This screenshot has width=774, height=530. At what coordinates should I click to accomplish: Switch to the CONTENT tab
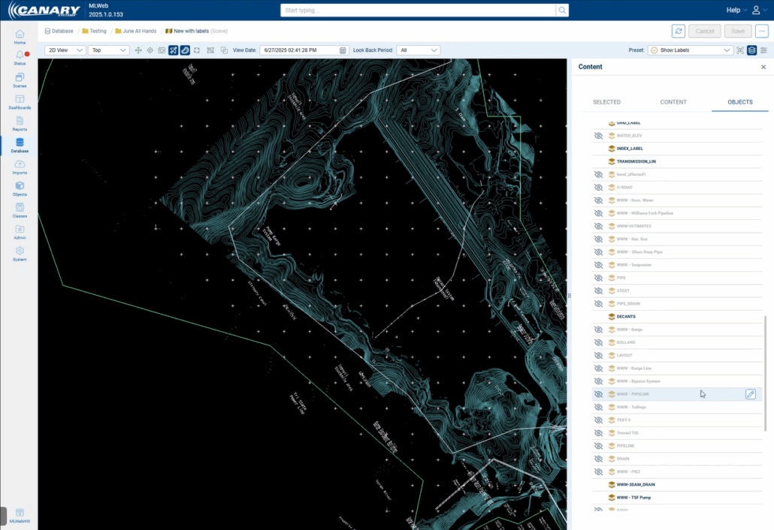pyautogui.click(x=673, y=102)
